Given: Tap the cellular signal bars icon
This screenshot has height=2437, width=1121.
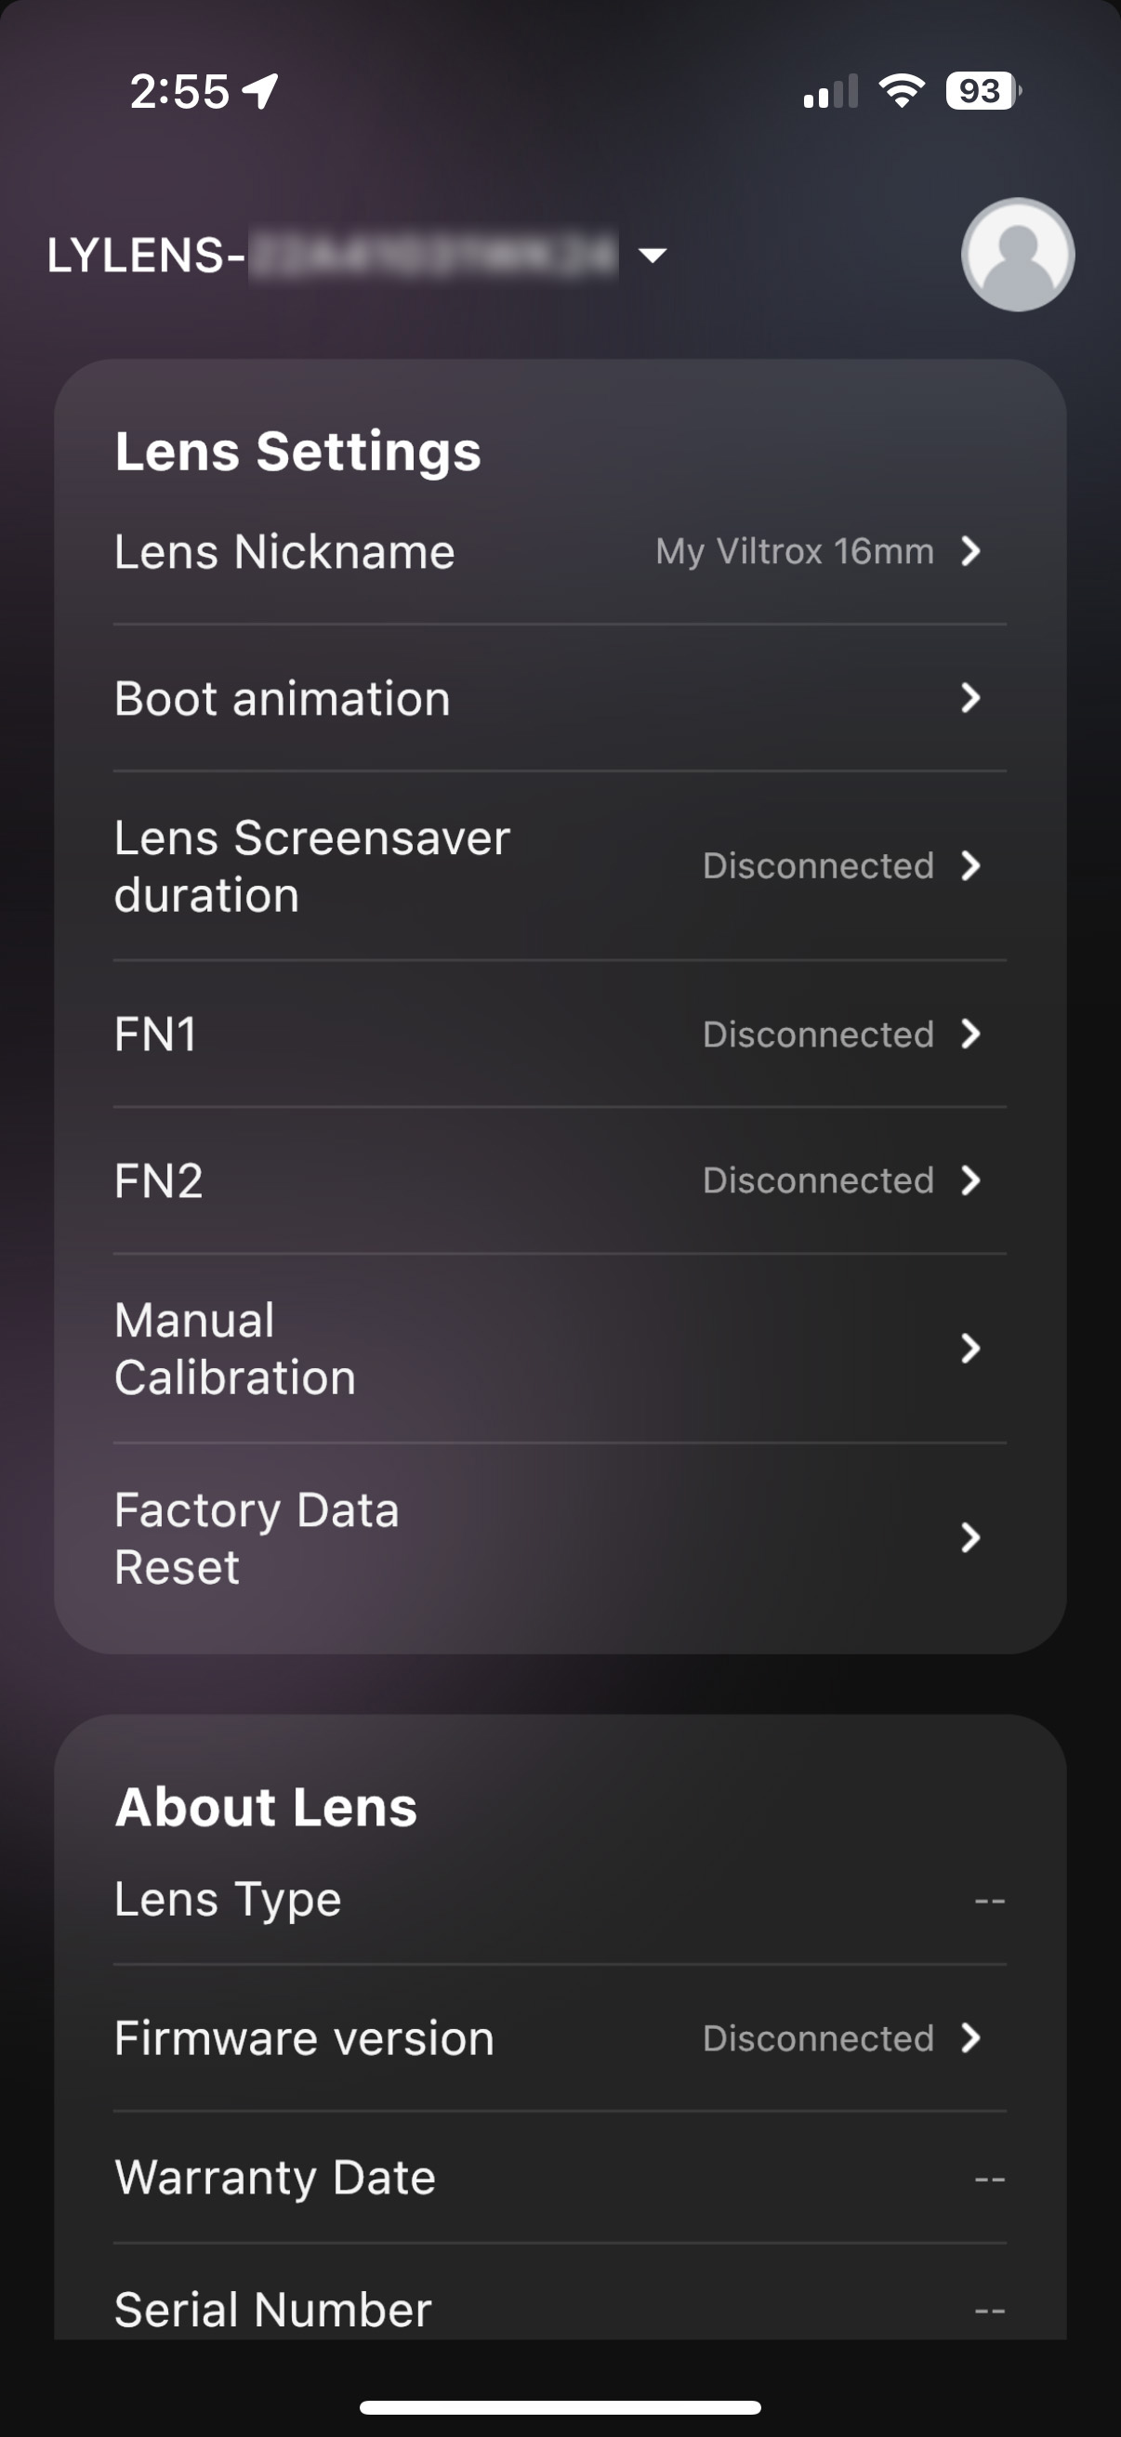Looking at the screenshot, I should tap(830, 91).
